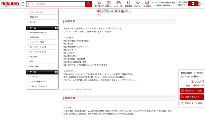Viewport: 205px width, 120px height.
Task: Click the 2,800円 price text
Action: (197, 81)
